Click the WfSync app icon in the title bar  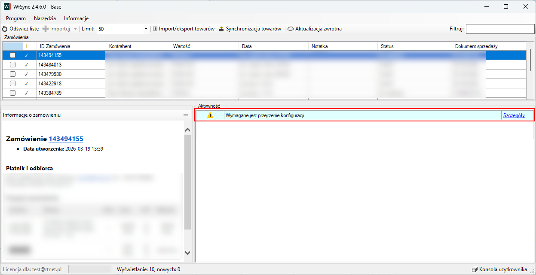pos(7,6)
